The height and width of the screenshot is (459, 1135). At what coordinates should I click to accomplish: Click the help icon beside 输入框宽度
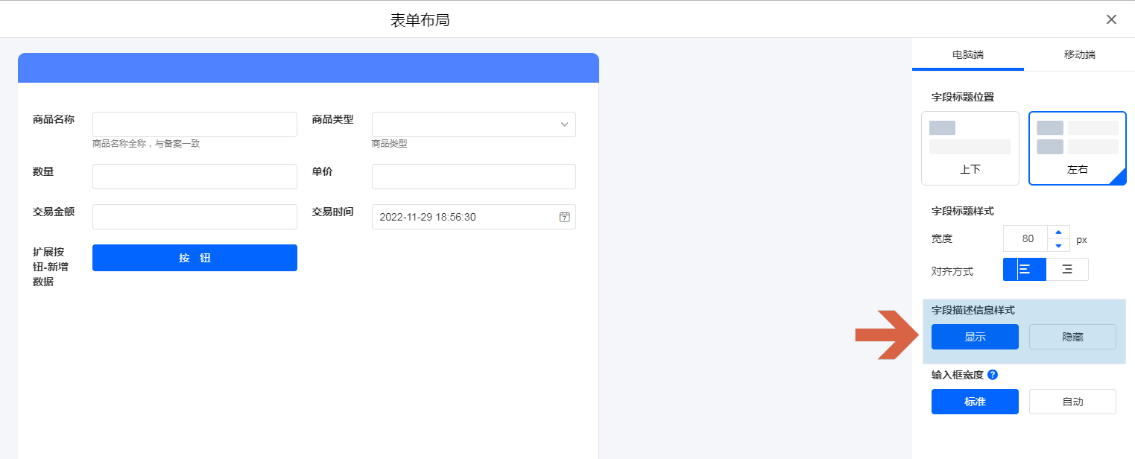click(992, 375)
